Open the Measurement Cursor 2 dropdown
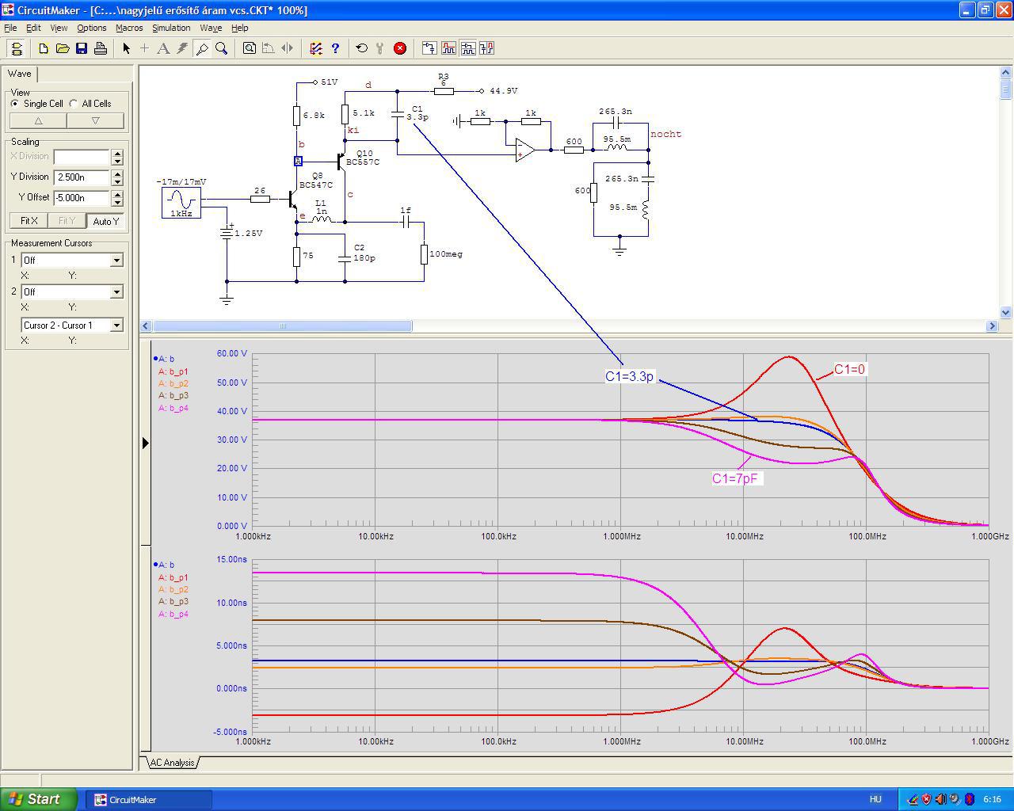The width and height of the screenshot is (1014, 811). 116,292
